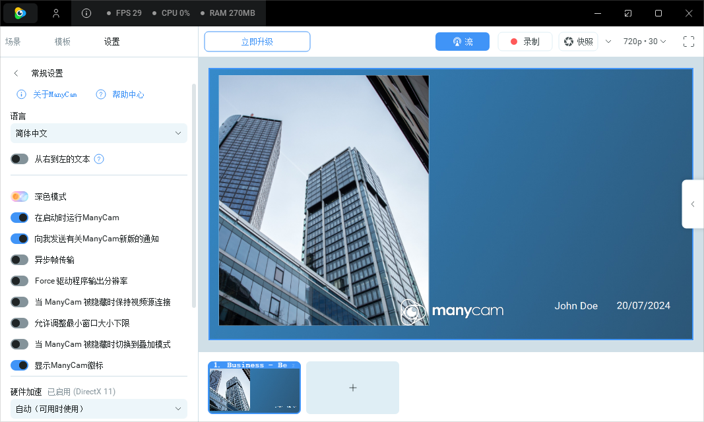Enable 当 ManyCam 被隐藏时切换到叠加模式 switch
Screen dimensions: 704x422
point(19,344)
